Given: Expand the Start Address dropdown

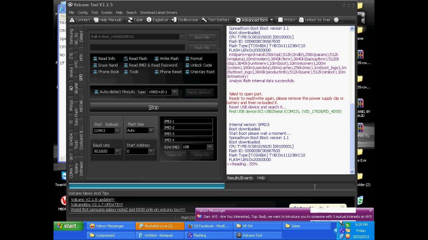Looking at the screenshot, I should [x=151, y=151].
